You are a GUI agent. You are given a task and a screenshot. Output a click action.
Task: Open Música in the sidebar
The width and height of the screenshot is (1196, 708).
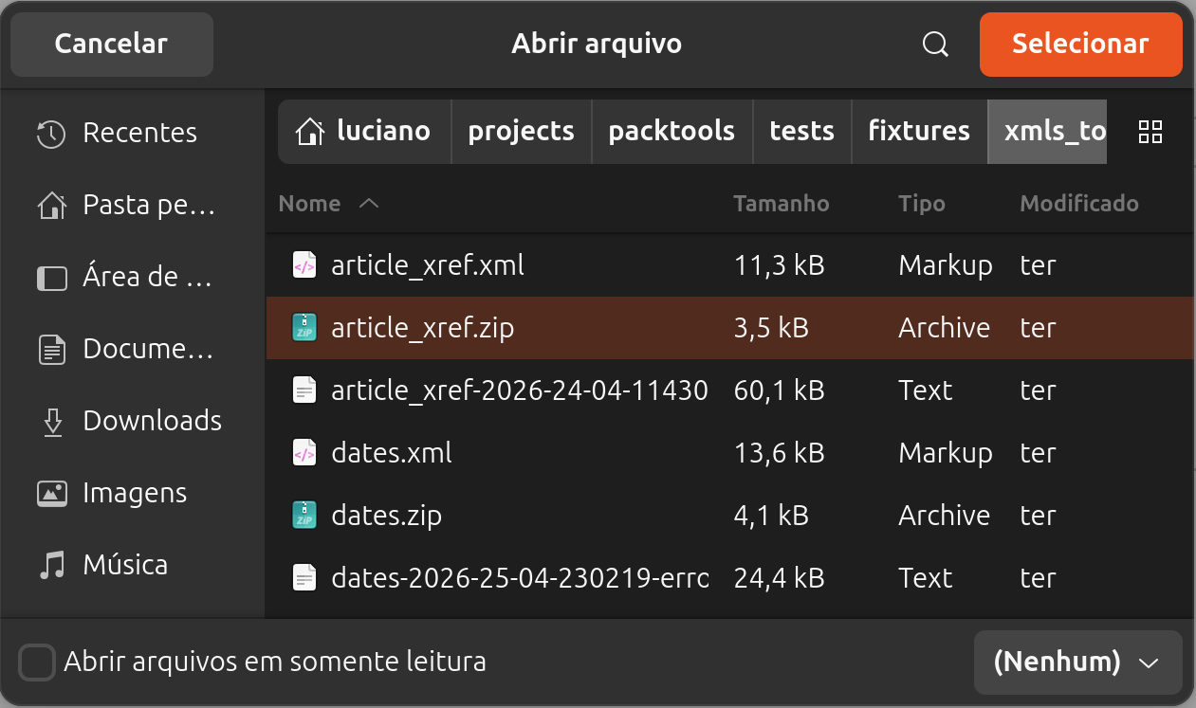[x=132, y=566]
